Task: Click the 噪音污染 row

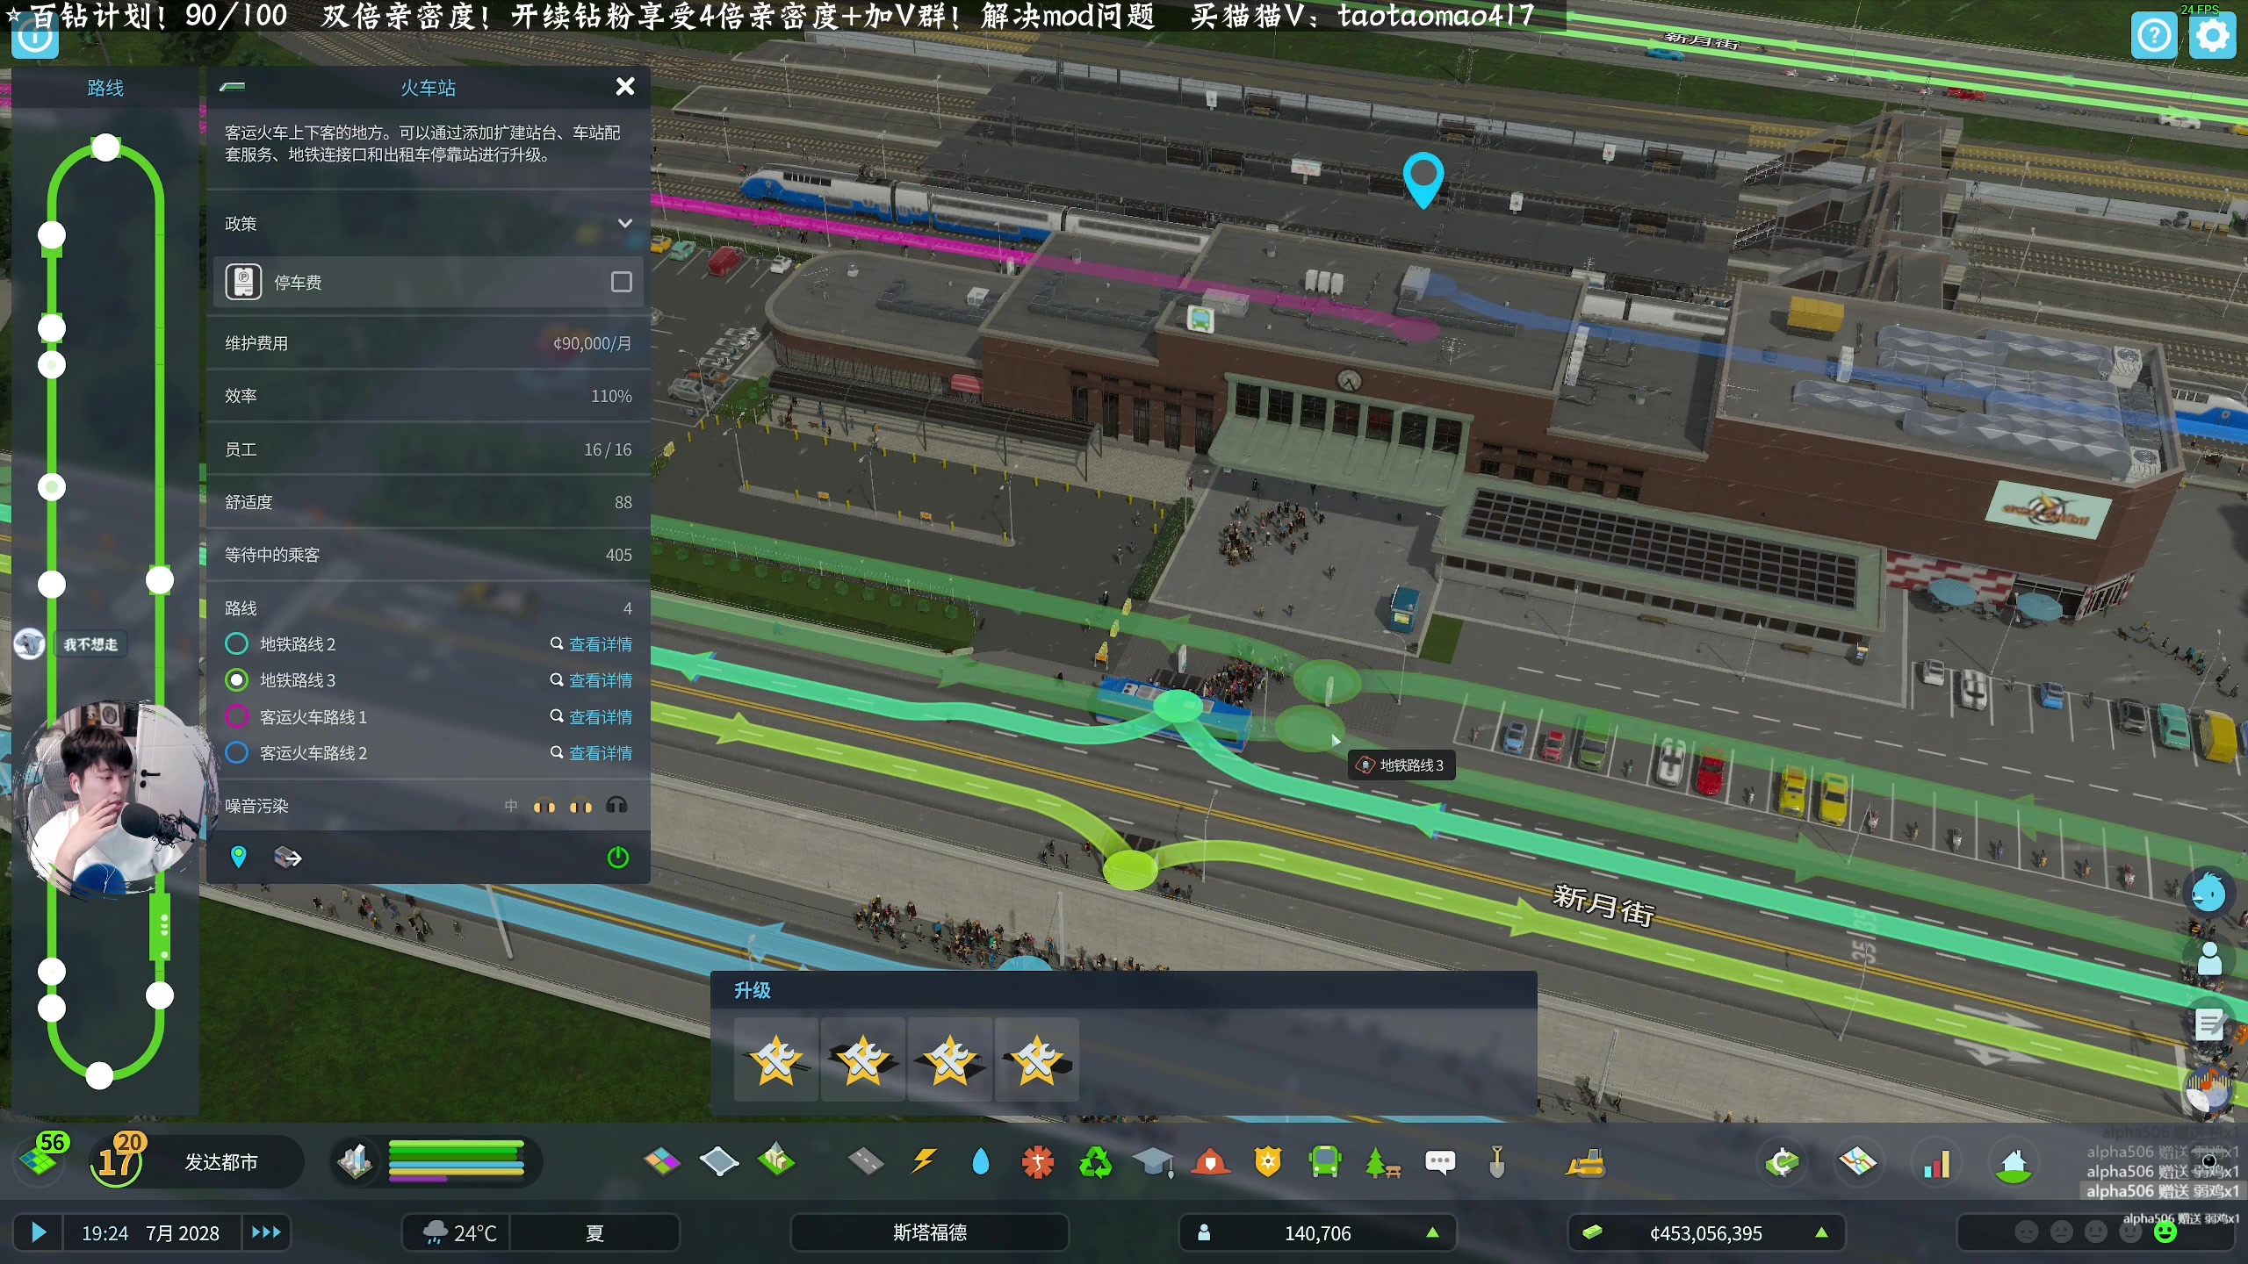Action: coord(429,806)
